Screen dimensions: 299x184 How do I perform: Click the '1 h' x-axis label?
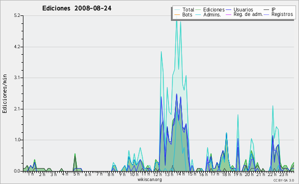tap(31, 174)
